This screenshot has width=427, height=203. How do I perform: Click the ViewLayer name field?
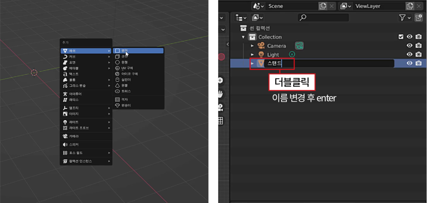[379, 6]
